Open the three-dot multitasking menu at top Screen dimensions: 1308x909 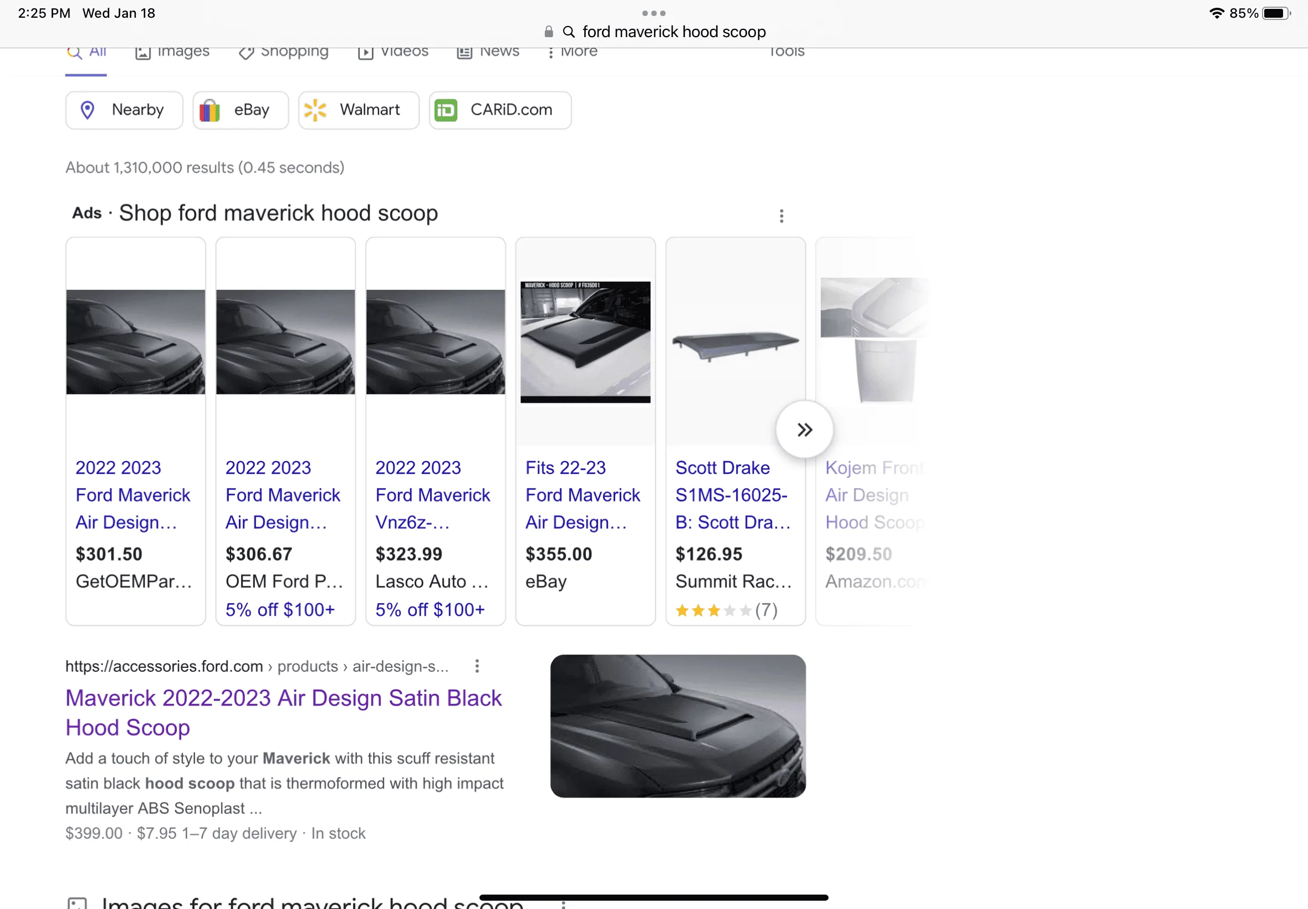click(653, 13)
